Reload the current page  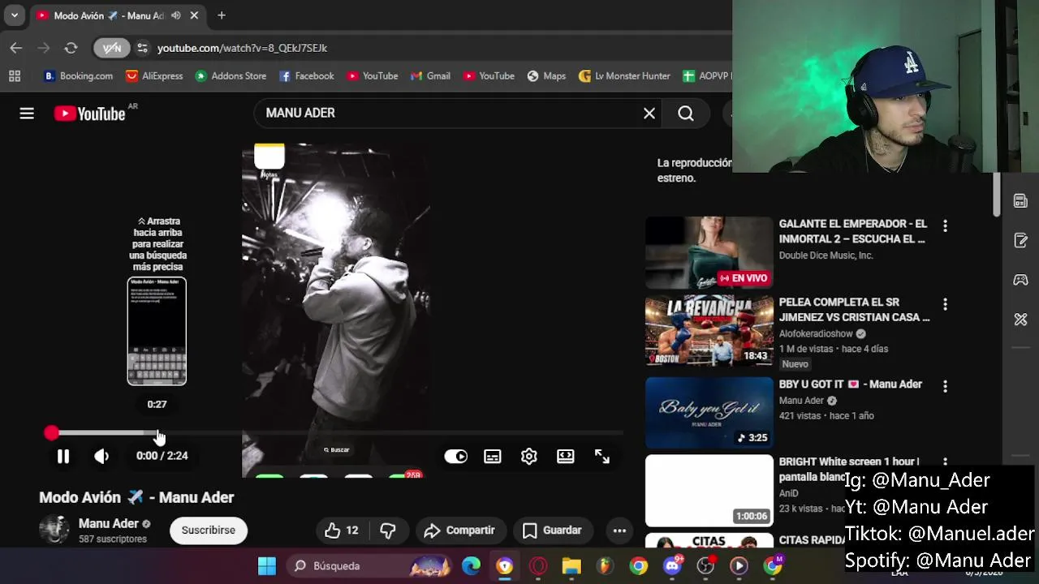(71, 48)
